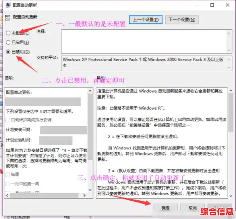Click the down arrow of the 支持的平台 box scrollbar
236x219 pixels.
(229, 68)
